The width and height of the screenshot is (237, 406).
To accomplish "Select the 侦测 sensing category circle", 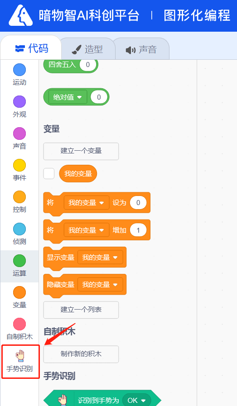I will point(19,229).
